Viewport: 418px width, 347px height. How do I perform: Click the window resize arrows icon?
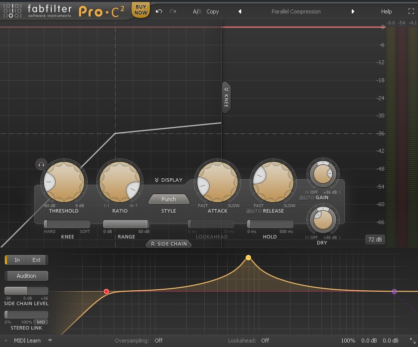coord(413,341)
